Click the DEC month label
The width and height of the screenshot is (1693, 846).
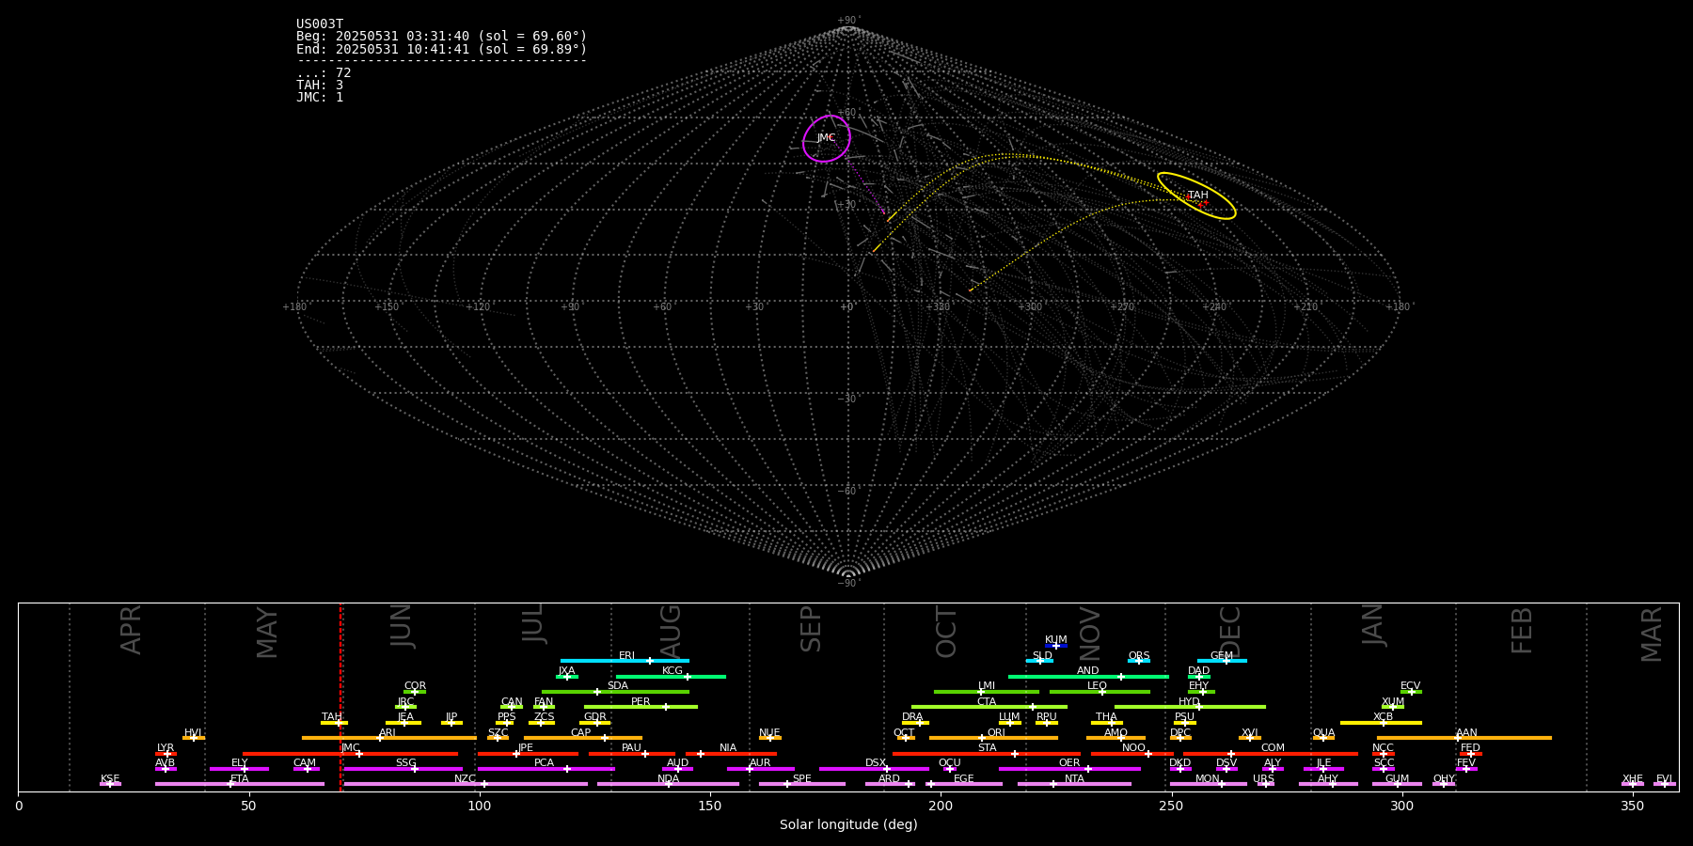pos(1230,632)
